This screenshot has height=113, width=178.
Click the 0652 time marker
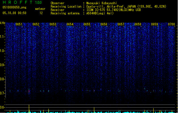pyautogui.click(x=36, y=24)
